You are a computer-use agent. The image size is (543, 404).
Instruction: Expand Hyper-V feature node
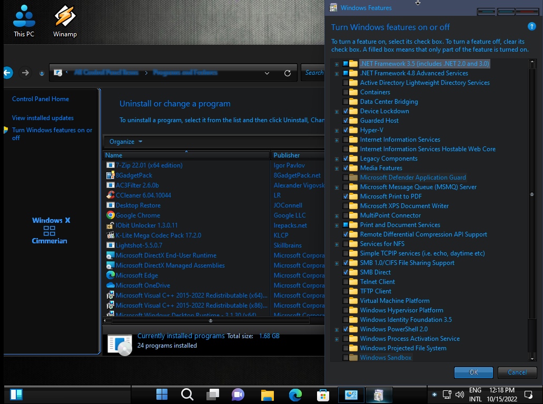click(337, 131)
